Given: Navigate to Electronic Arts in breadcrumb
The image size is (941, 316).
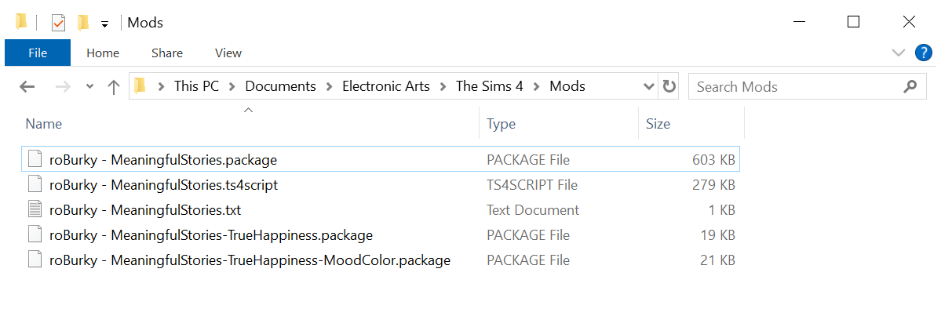Looking at the screenshot, I should click(x=386, y=86).
